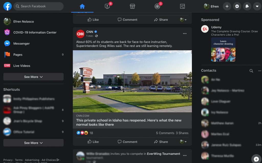Open profile selector dropdown on top post
Screen dimensions: 262x163
tap(183, 19)
